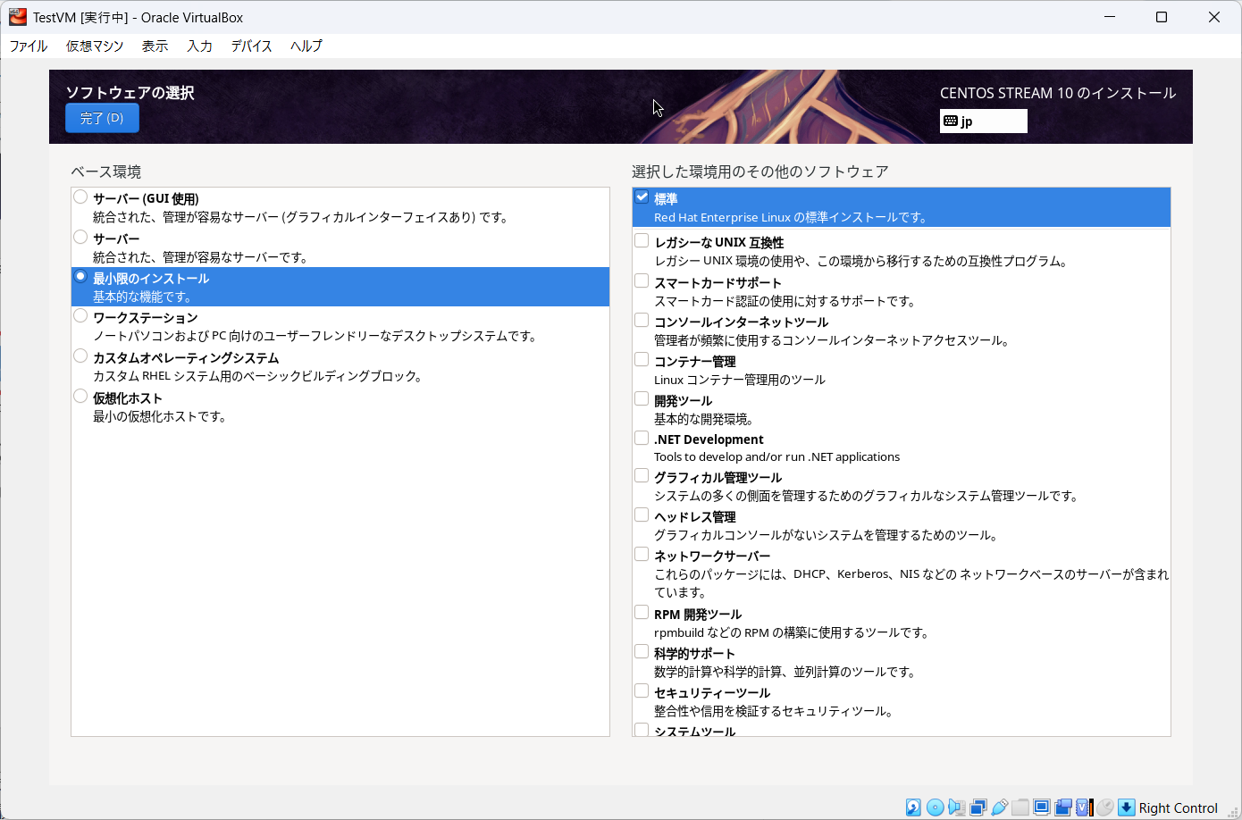Click the optical disc status icon
Image resolution: width=1242 pixels, height=820 pixels.
(935, 807)
